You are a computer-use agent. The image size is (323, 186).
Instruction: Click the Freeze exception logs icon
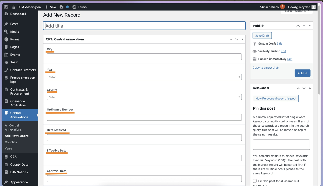coord(6,78)
